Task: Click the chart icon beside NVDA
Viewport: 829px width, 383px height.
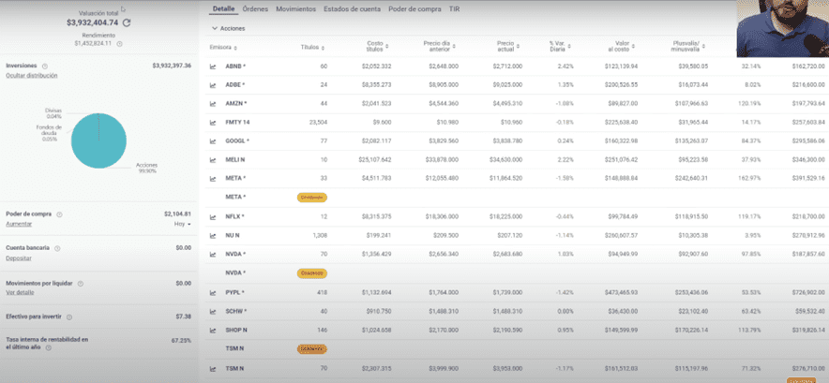Action: 214,253
